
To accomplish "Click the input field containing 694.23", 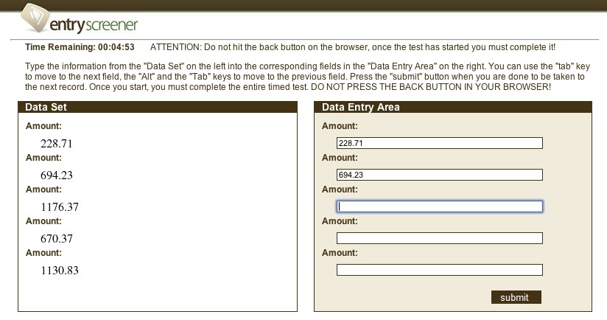I will (439, 175).
